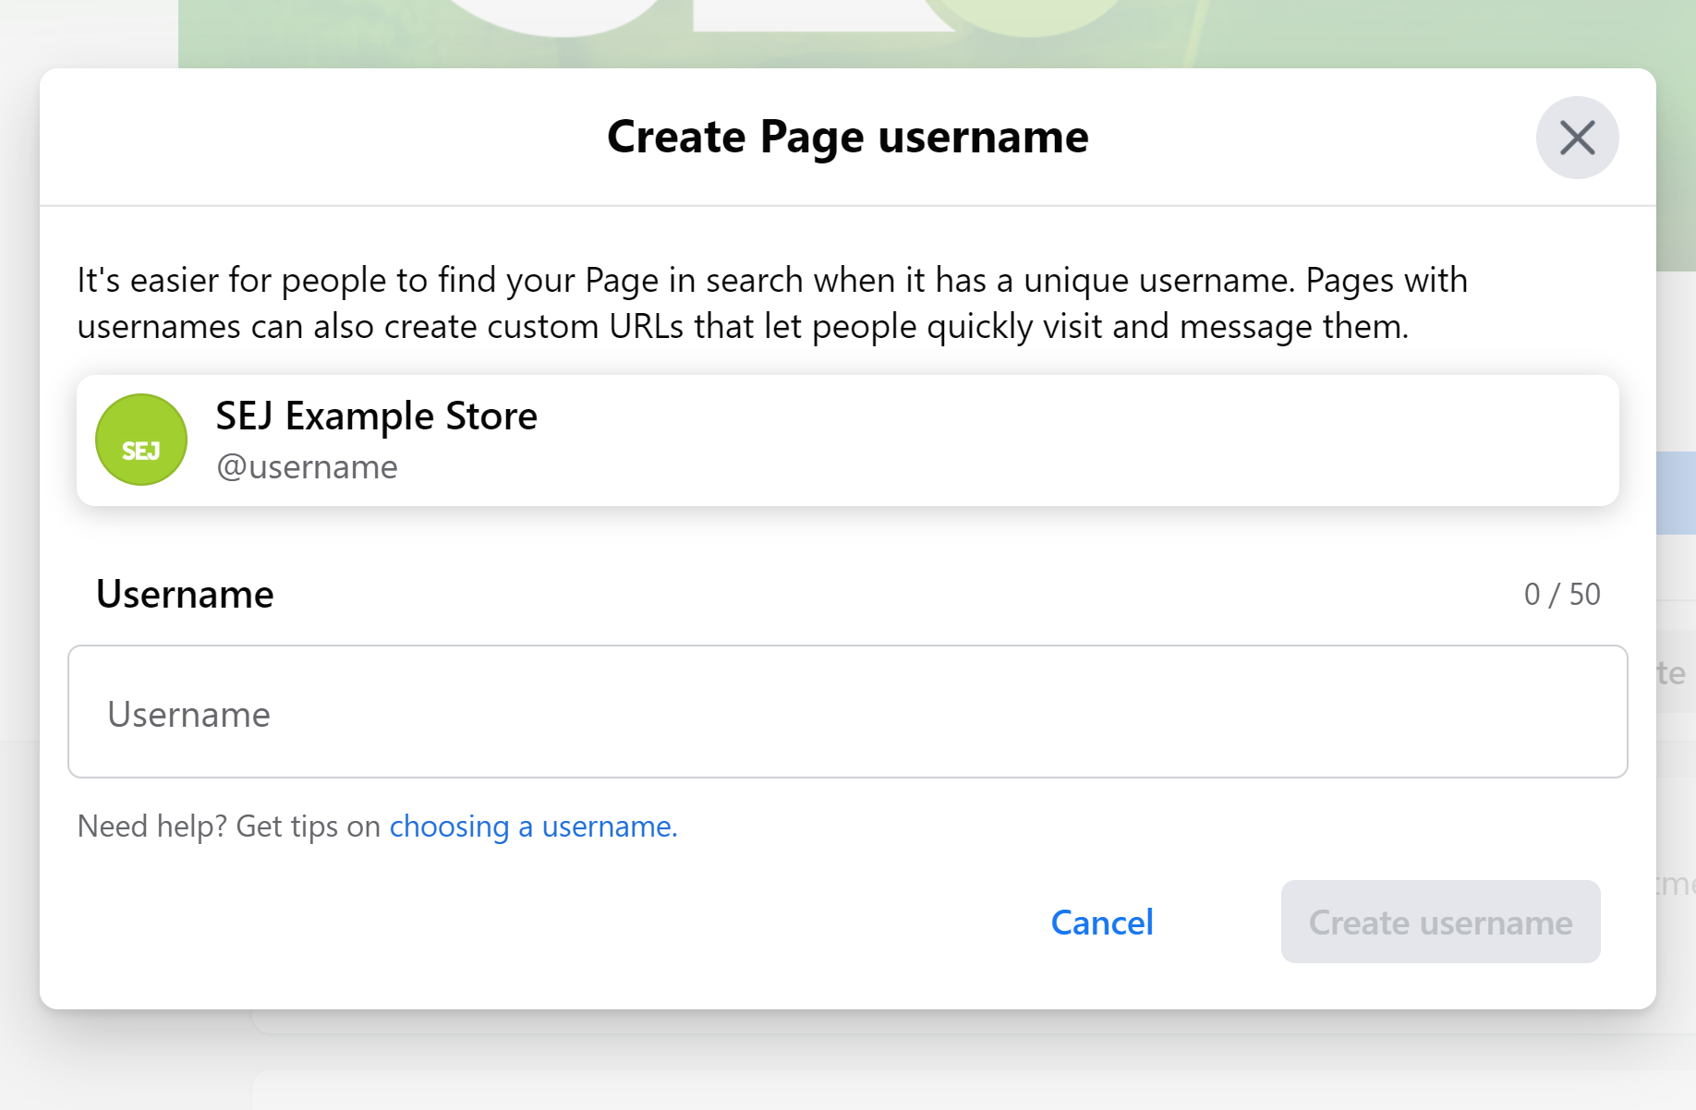Click the Username section label
Image resolution: width=1696 pixels, height=1110 pixels.
[x=184, y=594]
